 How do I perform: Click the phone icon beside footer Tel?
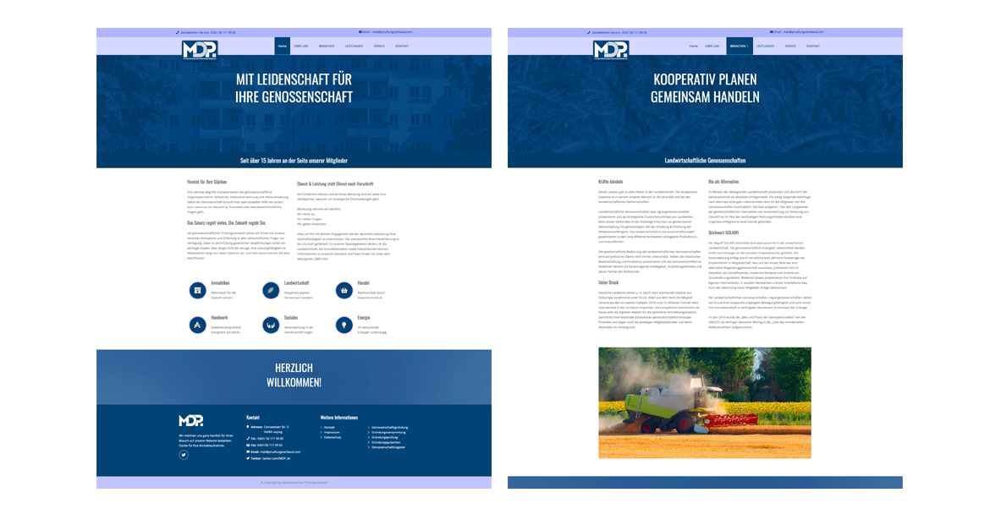(247, 438)
